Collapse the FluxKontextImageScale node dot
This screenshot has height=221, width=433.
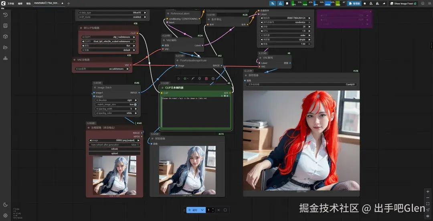(177, 60)
